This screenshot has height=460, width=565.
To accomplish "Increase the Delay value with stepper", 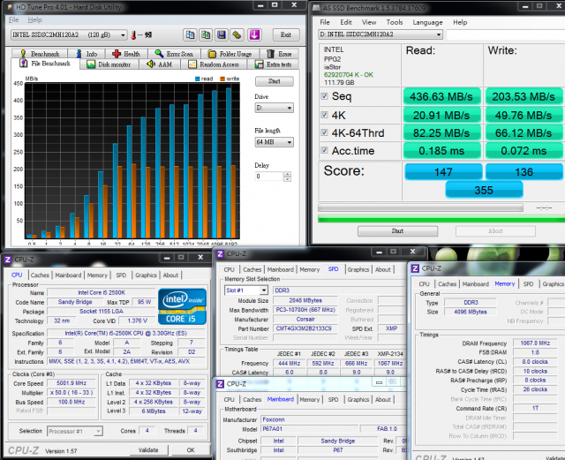I will [x=287, y=174].
